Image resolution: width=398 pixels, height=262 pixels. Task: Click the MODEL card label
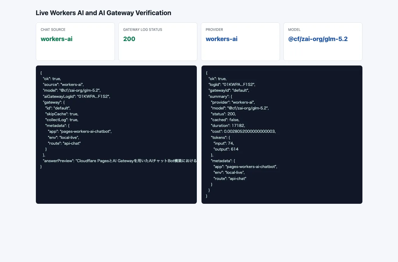pos(294,30)
